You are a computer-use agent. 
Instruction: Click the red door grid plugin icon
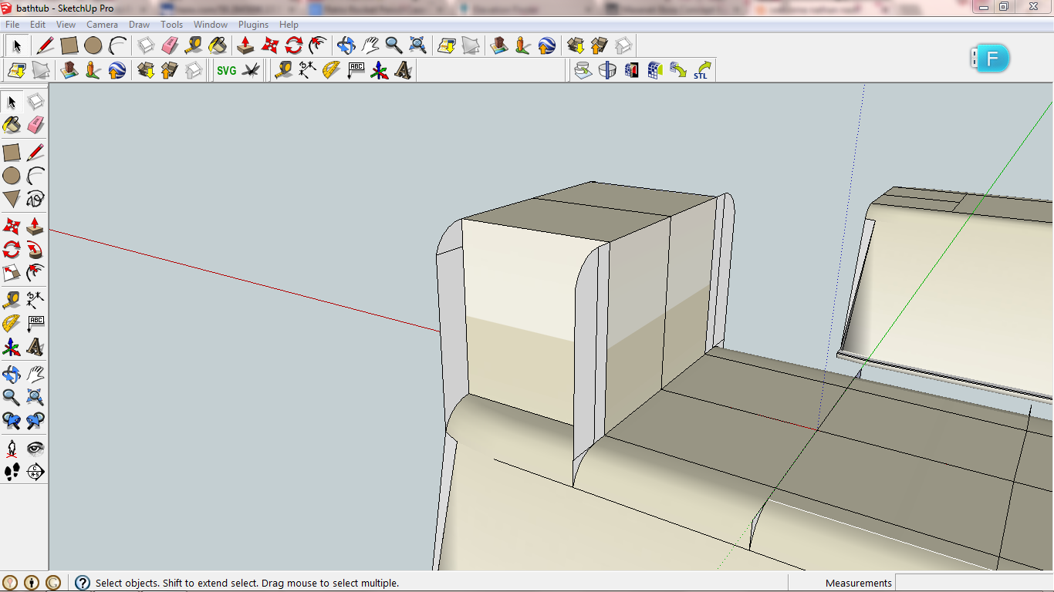point(631,71)
